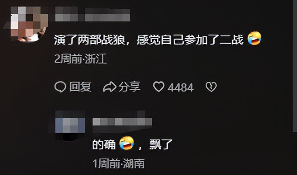Tap the 分享 share label
The width and height of the screenshot is (297, 175).
[x=129, y=87]
